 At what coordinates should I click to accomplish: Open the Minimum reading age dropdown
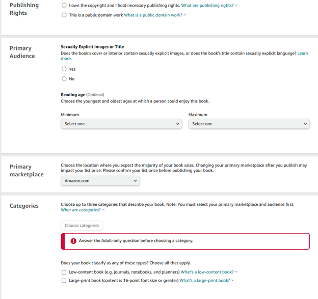121,124
